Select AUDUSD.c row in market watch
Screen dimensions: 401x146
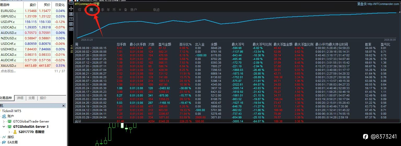33,33
